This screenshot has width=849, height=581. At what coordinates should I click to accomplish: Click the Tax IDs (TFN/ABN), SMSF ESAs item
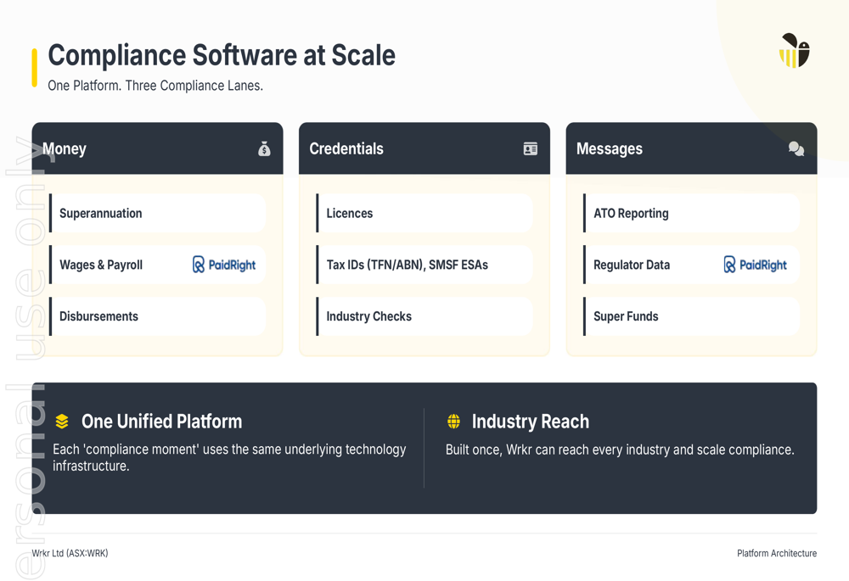pos(424,265)
